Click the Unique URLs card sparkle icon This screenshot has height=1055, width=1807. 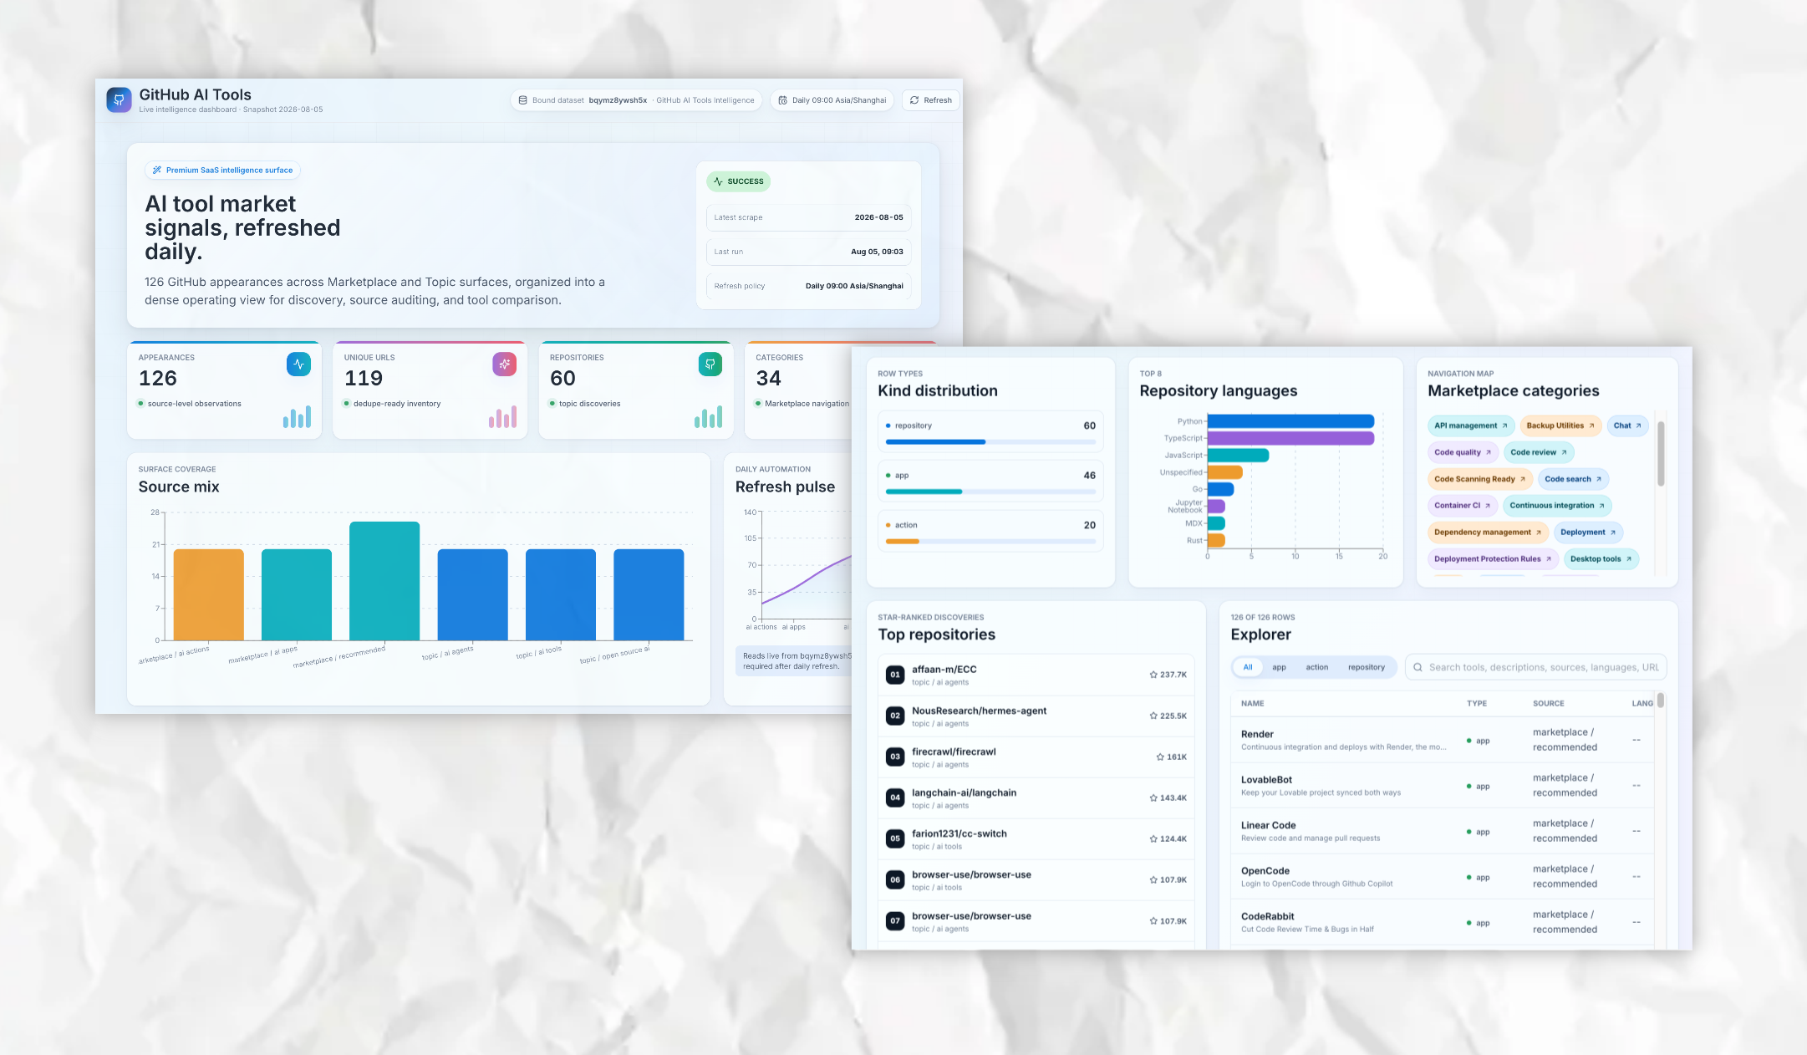tap(504, 364)
